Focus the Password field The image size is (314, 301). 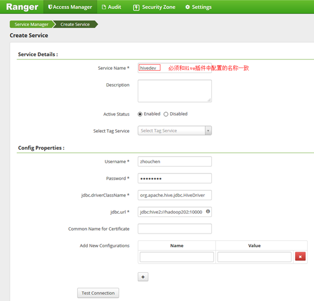click(175, 178)
